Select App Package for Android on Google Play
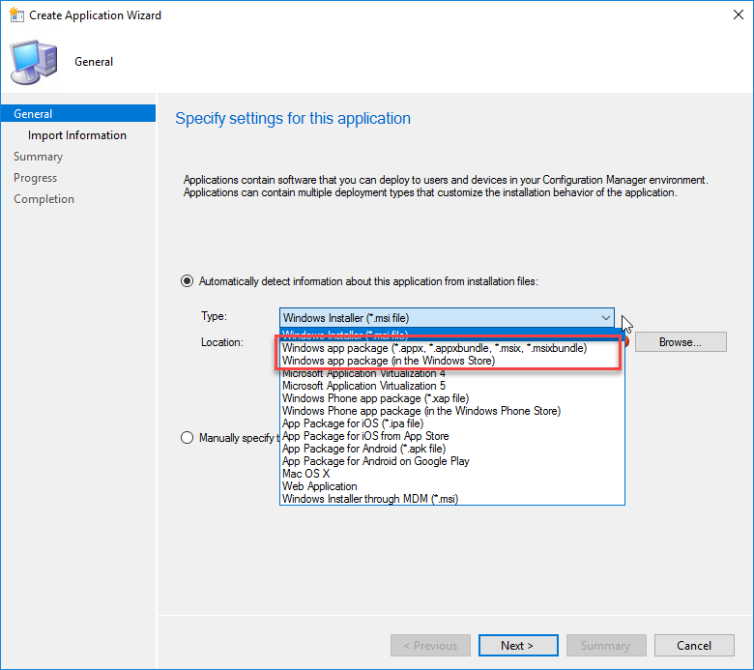The height and width of the screenshot is (670, 754). [376, 461]
